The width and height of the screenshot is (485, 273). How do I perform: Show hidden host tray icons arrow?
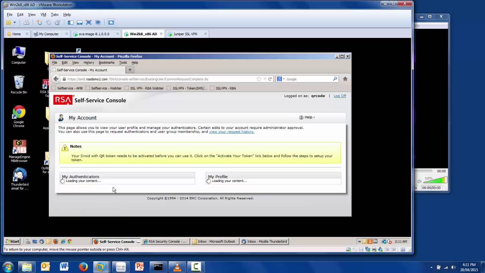[432, 267]
